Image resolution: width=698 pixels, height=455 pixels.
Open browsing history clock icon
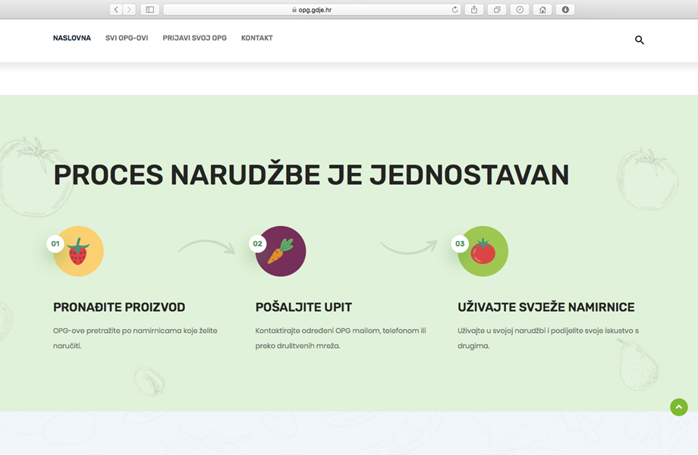point(520,10)
